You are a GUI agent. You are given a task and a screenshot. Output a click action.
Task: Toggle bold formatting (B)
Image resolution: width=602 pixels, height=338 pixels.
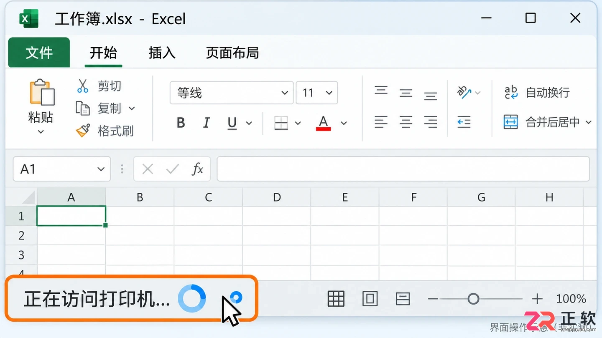pyautogui.click(x=181, y=123)
